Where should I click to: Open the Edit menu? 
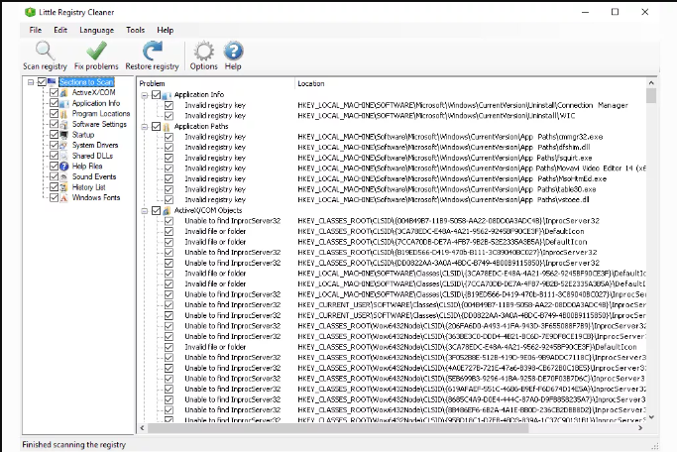click(60, 30)
